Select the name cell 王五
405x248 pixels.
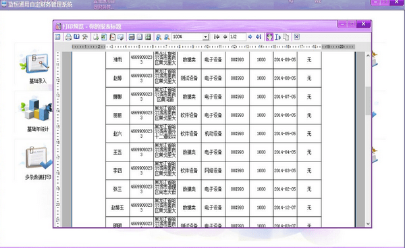coord(117,152)
